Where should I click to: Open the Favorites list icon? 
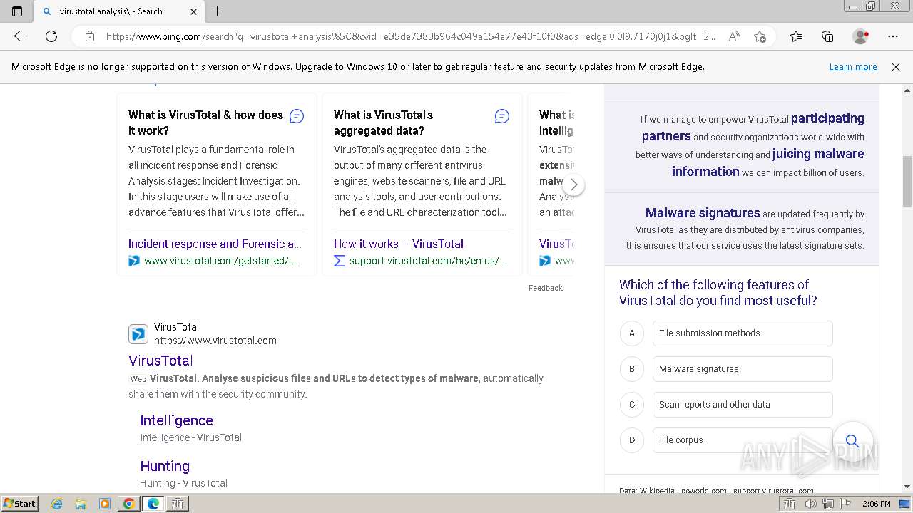[x=796, y=36]
